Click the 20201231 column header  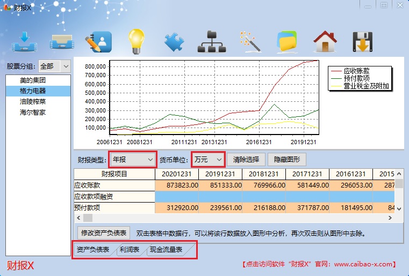pos(177,174)
